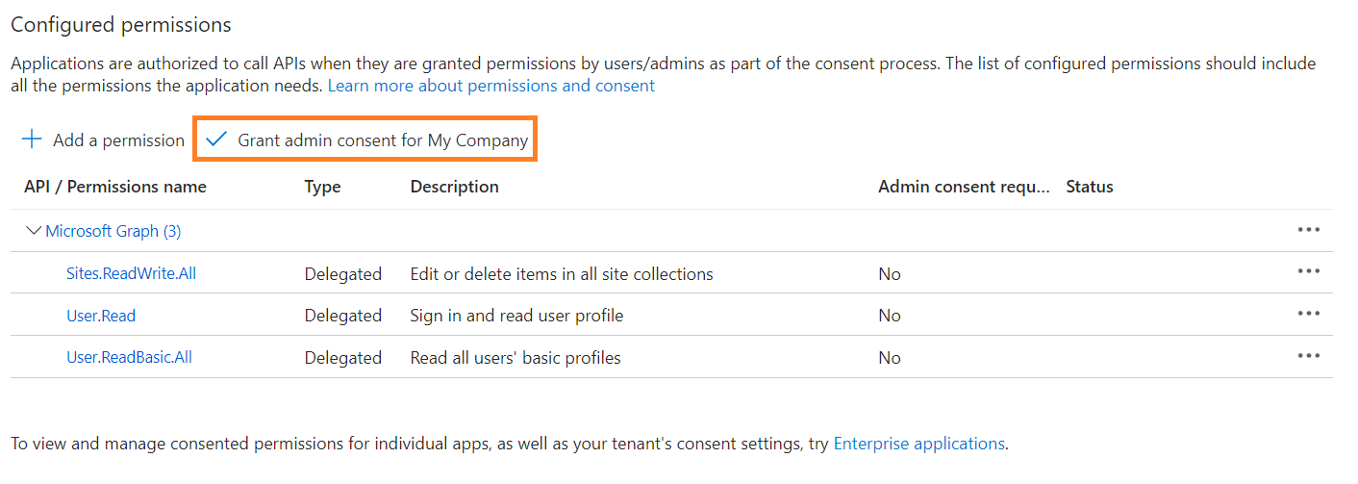Screen dimensions: 1358x484
Task: Open the Enterprise applications link
Action: (x=918, y=444)
